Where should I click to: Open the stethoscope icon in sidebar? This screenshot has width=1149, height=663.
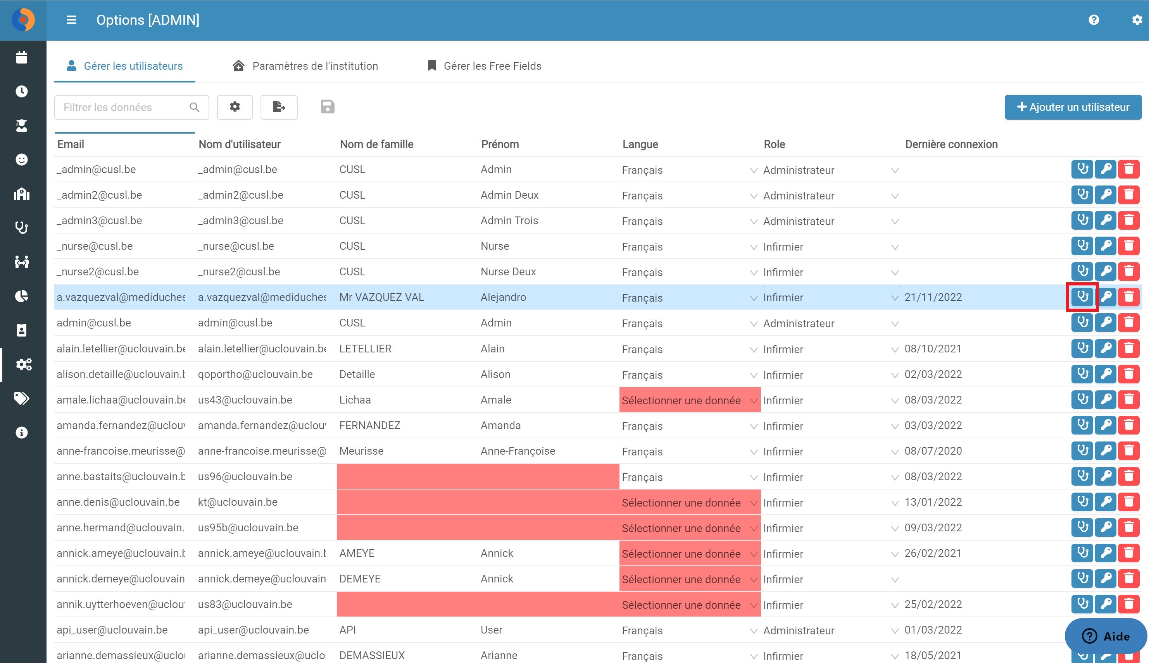[x=21, y=228]
